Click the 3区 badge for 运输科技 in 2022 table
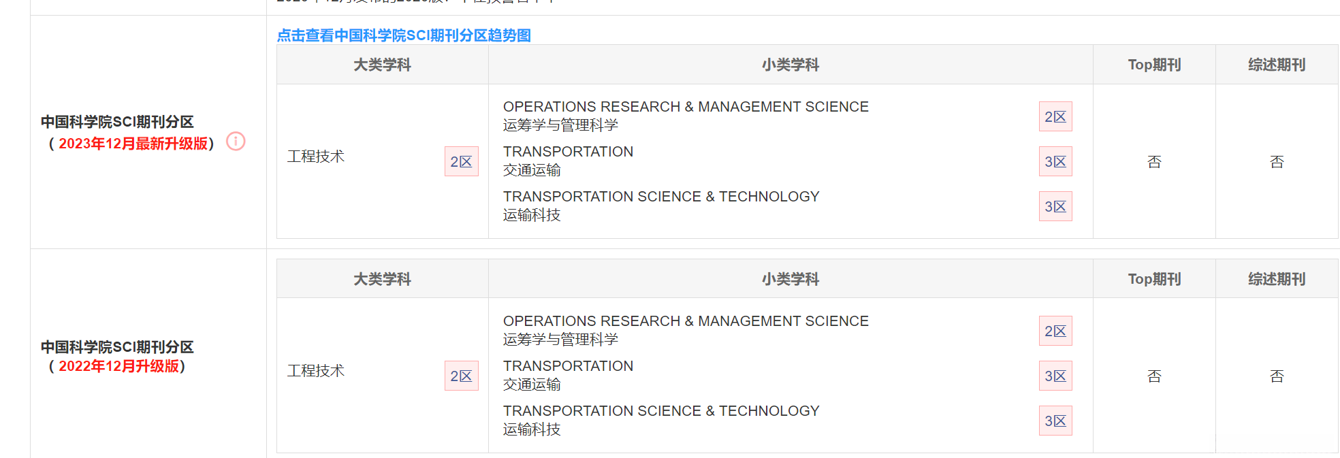 point(1055,421)
